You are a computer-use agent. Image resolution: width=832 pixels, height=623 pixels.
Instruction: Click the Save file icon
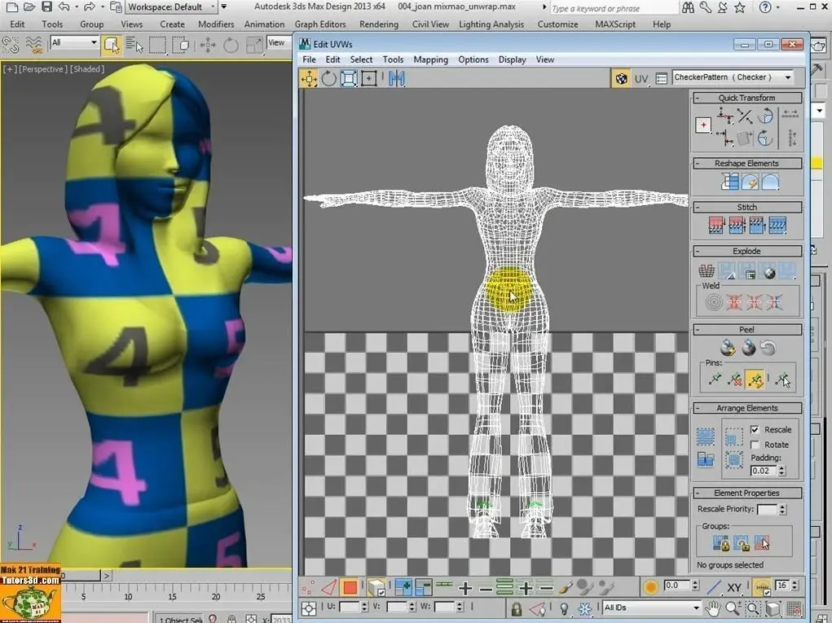coord(46,7)
